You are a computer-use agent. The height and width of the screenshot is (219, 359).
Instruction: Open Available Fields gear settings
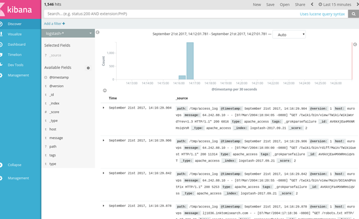click(88, 68)
